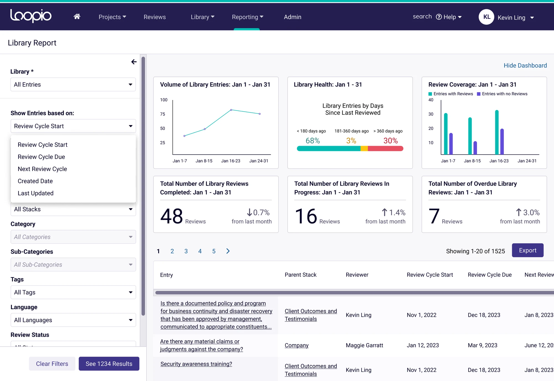
Task: Click the table horizontal scrollbar
Action: tap(355, 293)
